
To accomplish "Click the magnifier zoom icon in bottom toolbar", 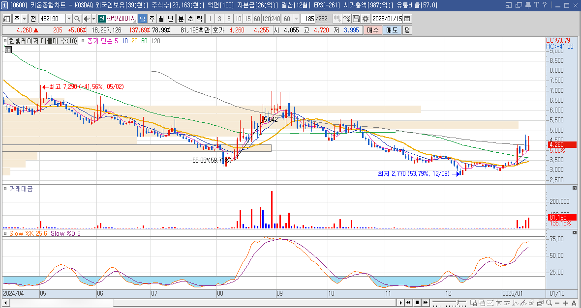I will click(x=549, y=303).
